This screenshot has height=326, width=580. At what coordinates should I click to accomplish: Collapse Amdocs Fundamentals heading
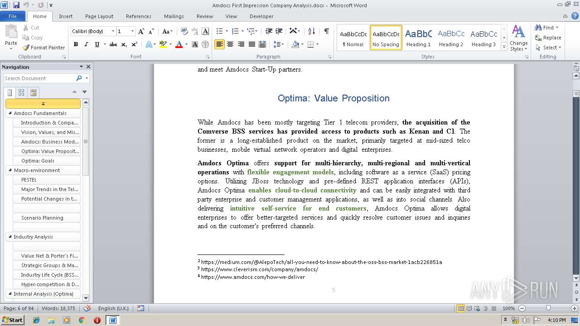tap(10, 113)
